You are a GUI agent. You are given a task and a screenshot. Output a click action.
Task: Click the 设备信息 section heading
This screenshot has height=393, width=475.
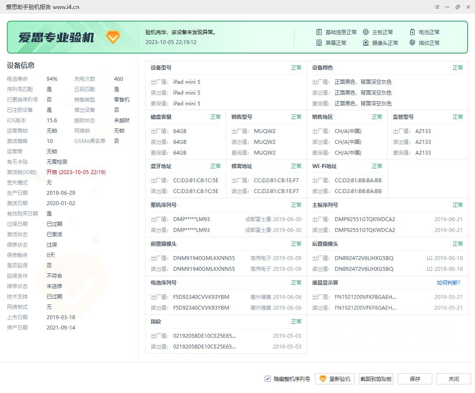(x=21, y=65)
